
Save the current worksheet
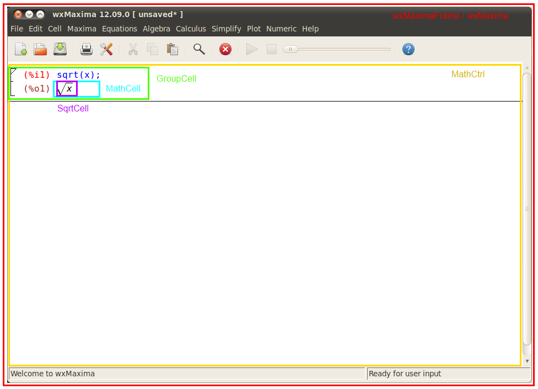60,49
